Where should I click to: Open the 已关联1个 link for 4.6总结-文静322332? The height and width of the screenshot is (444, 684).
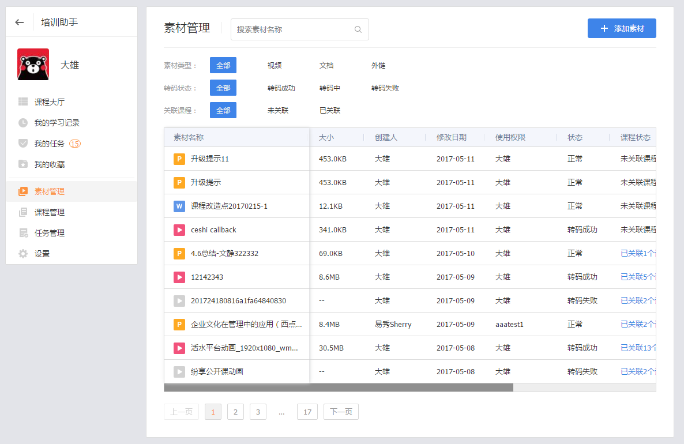point(638,253)
